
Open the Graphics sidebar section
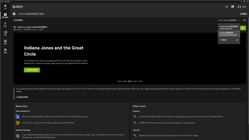5,24
